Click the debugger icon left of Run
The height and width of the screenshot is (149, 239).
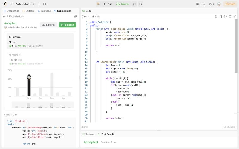(x=99, y=4)
